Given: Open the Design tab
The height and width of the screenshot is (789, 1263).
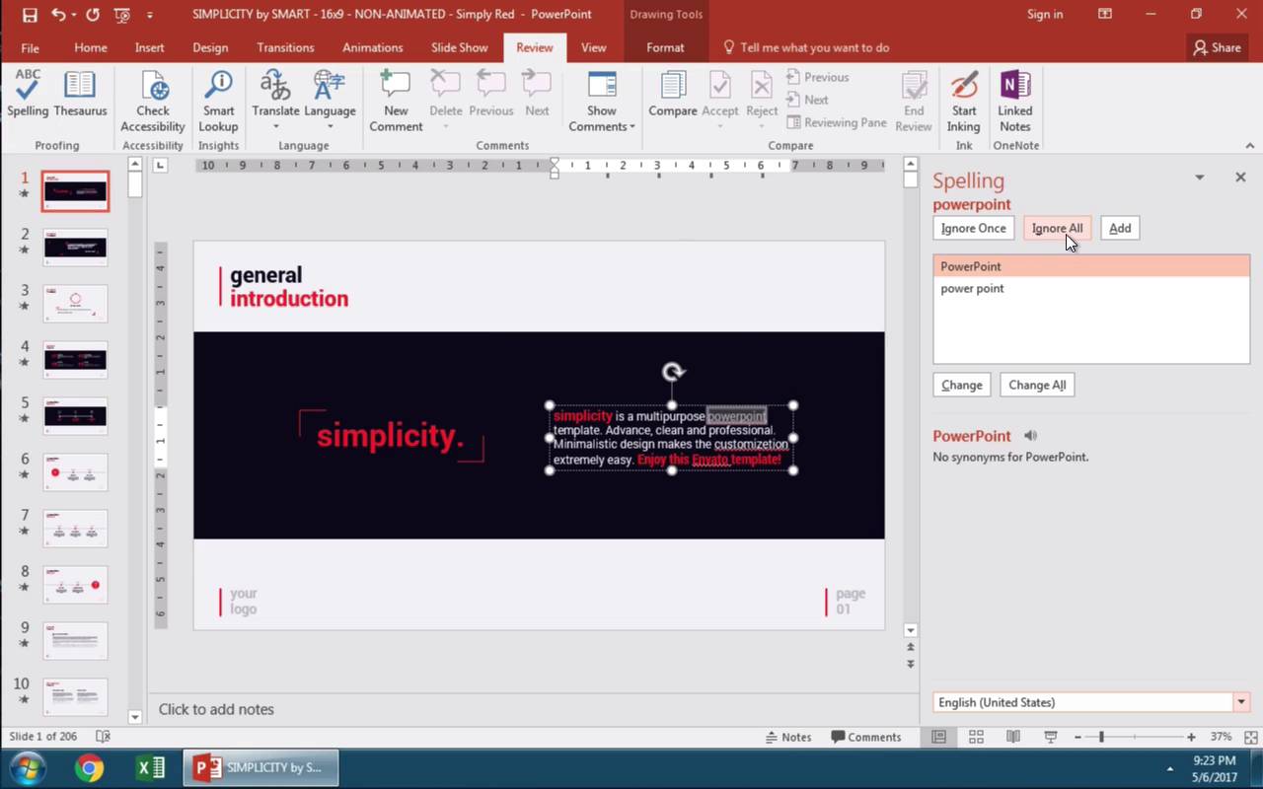Looking at the screenshot, I should [x=210, y=47].
